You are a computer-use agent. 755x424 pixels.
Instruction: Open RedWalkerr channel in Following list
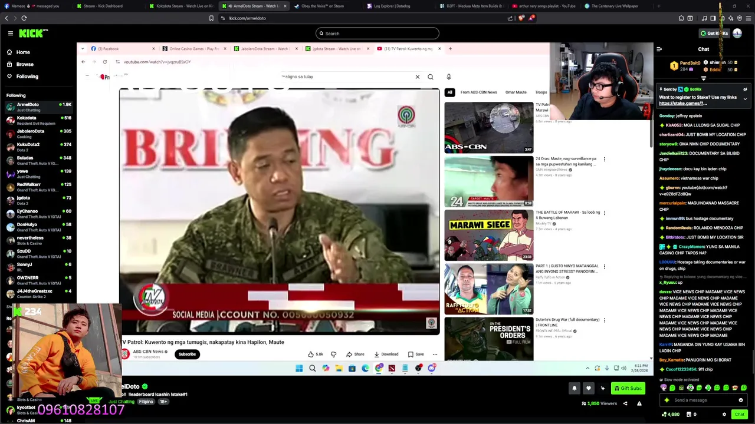(x=38, y=187)
